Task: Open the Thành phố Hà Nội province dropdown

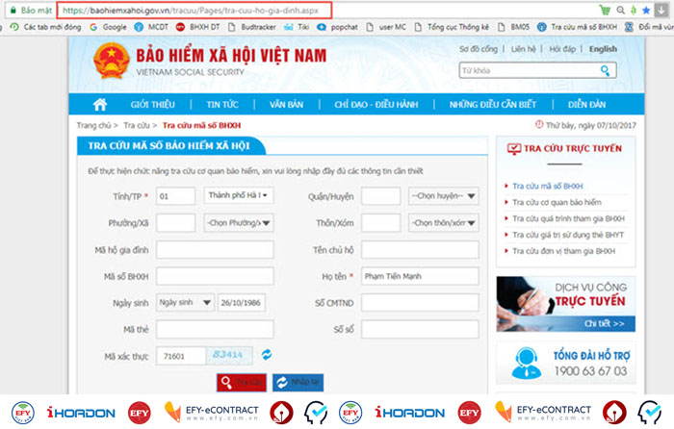Action: [x=239, y=195]
